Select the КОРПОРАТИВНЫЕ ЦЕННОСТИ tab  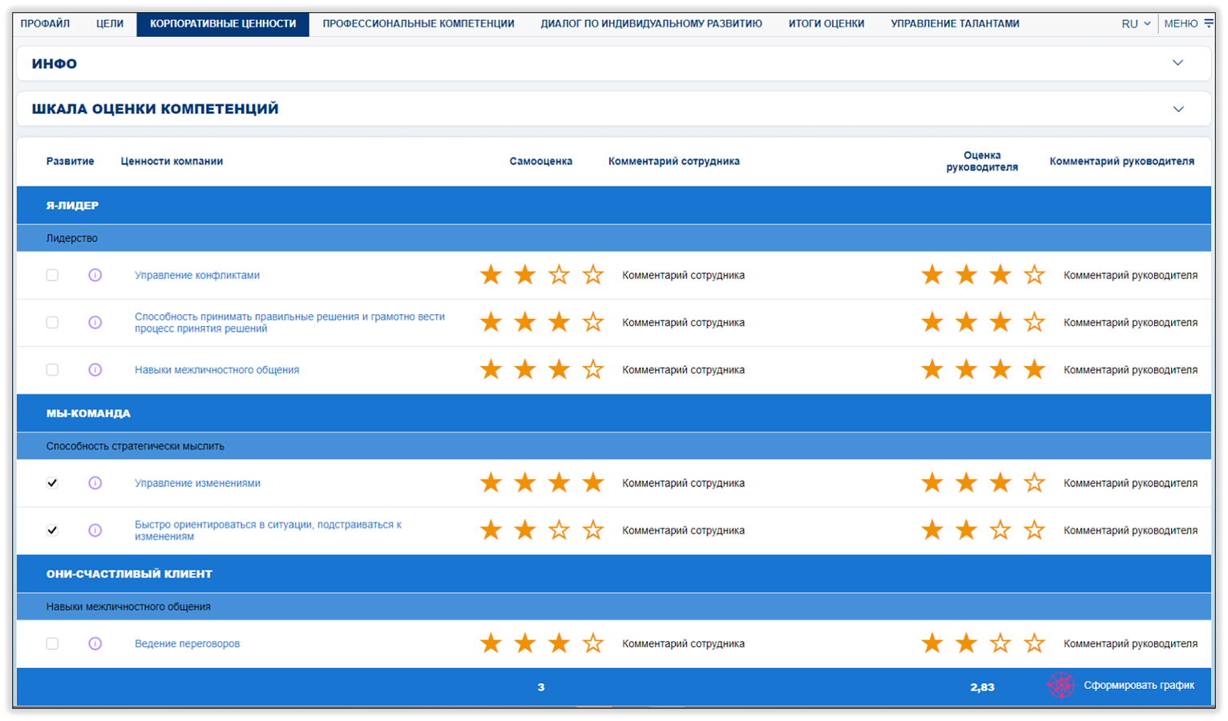click(x=223, y=23)
